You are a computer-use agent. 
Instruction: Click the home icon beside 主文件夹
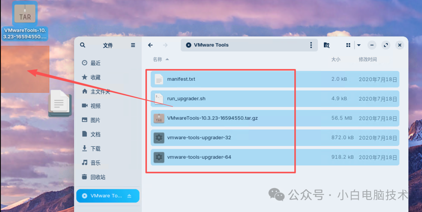click(84, 91)
